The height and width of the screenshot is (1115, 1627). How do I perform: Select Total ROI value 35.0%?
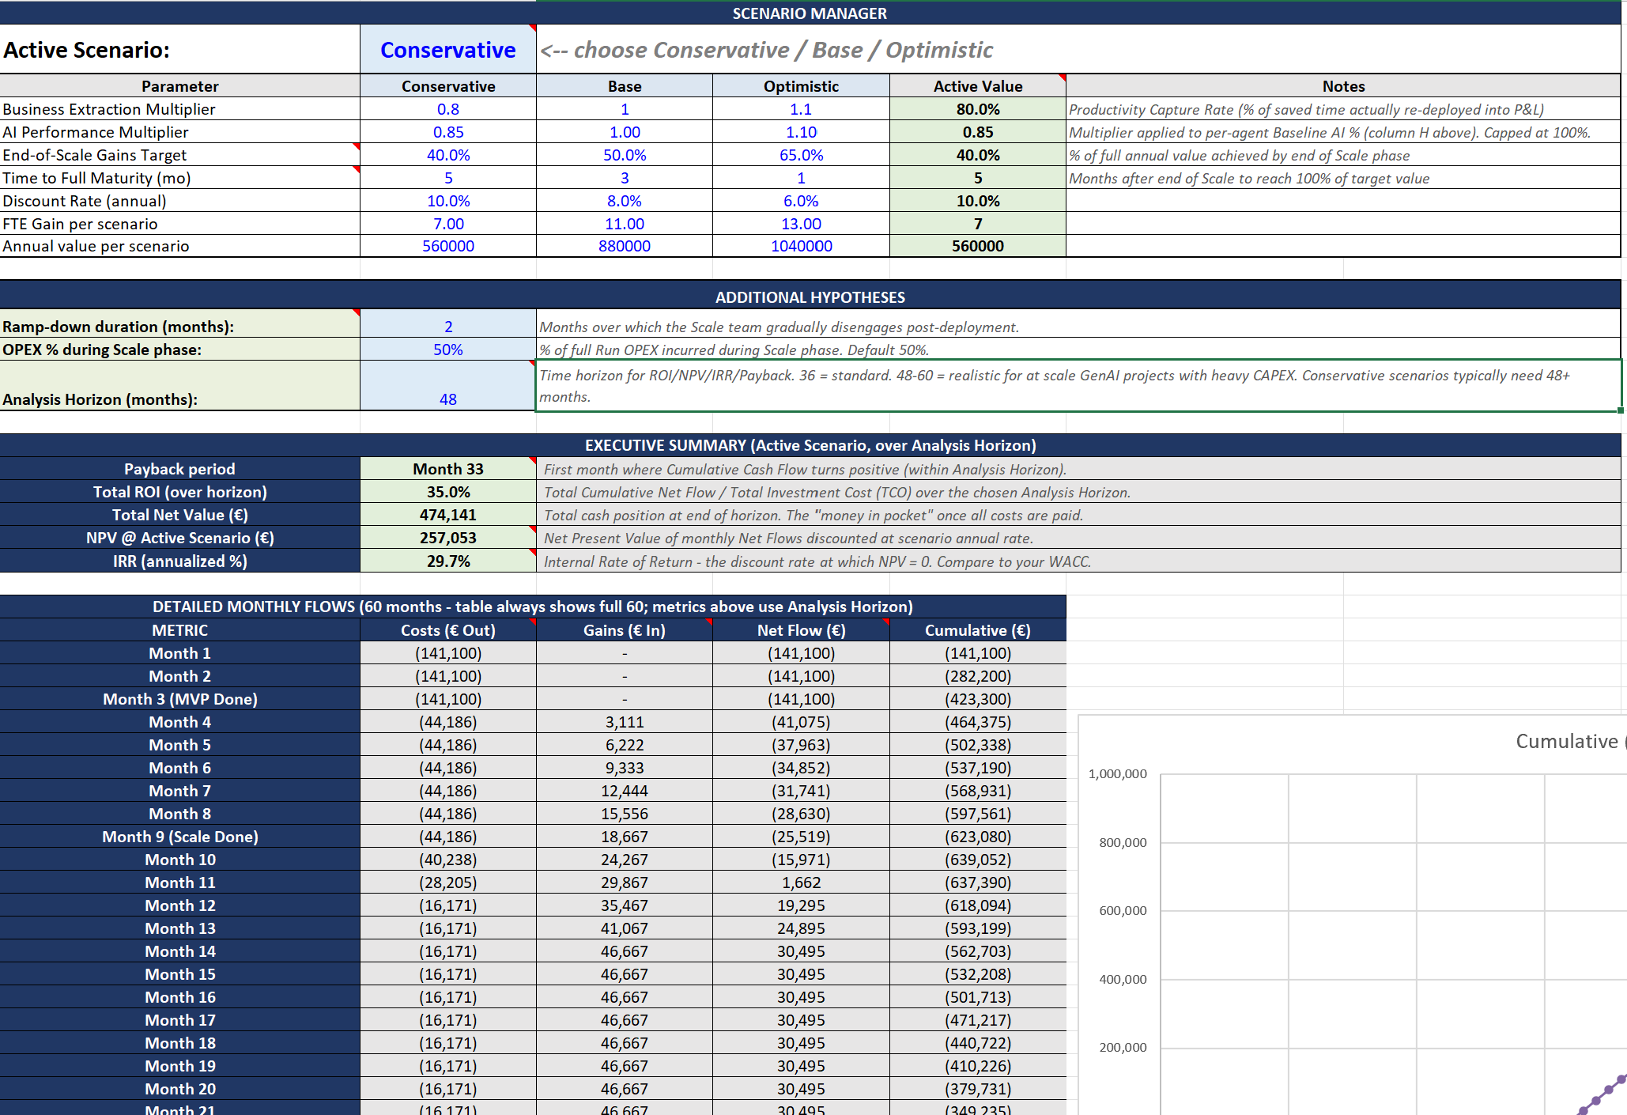click(x=448, y=492)
